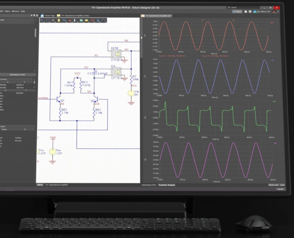Open the Home Page tab

click(48, 15)
